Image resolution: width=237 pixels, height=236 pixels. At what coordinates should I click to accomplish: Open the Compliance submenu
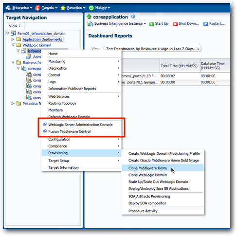81,146
